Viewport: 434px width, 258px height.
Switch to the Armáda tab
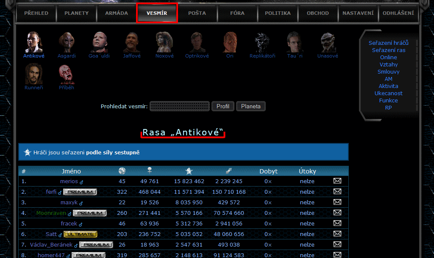tap(117, 13)
